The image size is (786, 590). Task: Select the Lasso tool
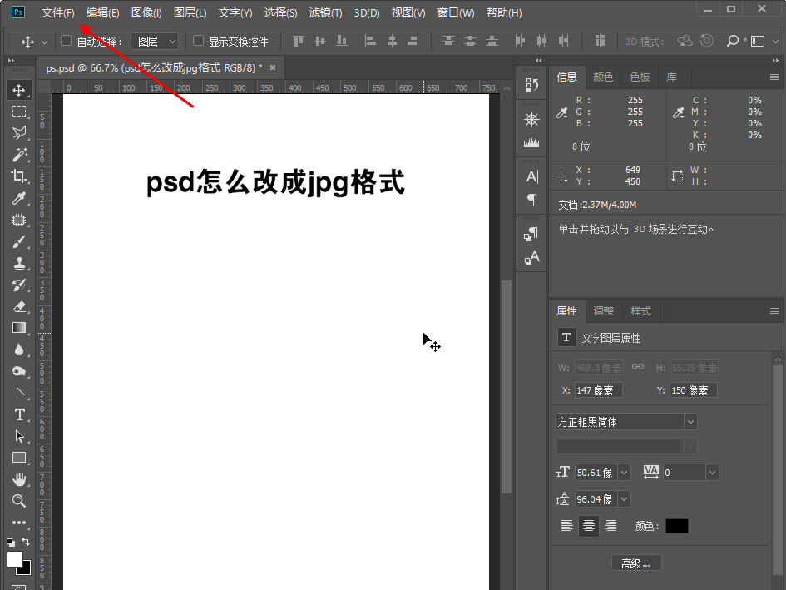pyautogui.click(x=19, y=133)
